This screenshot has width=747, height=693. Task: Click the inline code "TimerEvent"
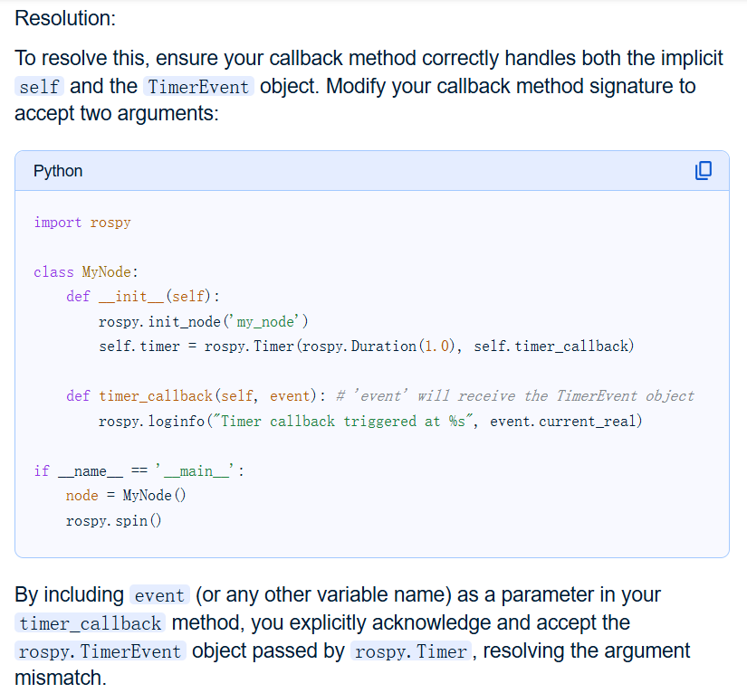[198, 87]
